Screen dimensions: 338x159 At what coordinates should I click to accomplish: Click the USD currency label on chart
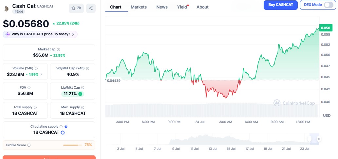point(327,116)
